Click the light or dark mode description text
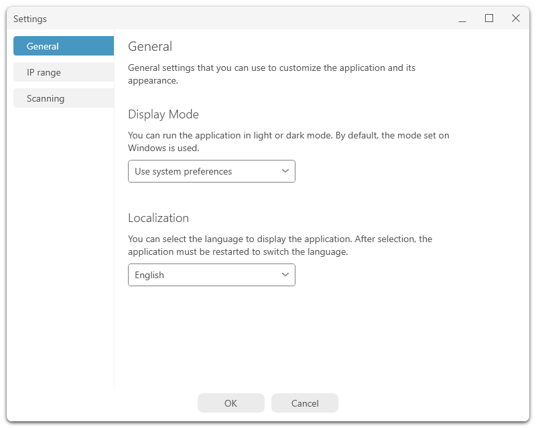This screenshot has width=536, height=428. (x=289, y=142)
